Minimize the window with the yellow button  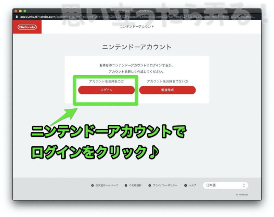20,11
